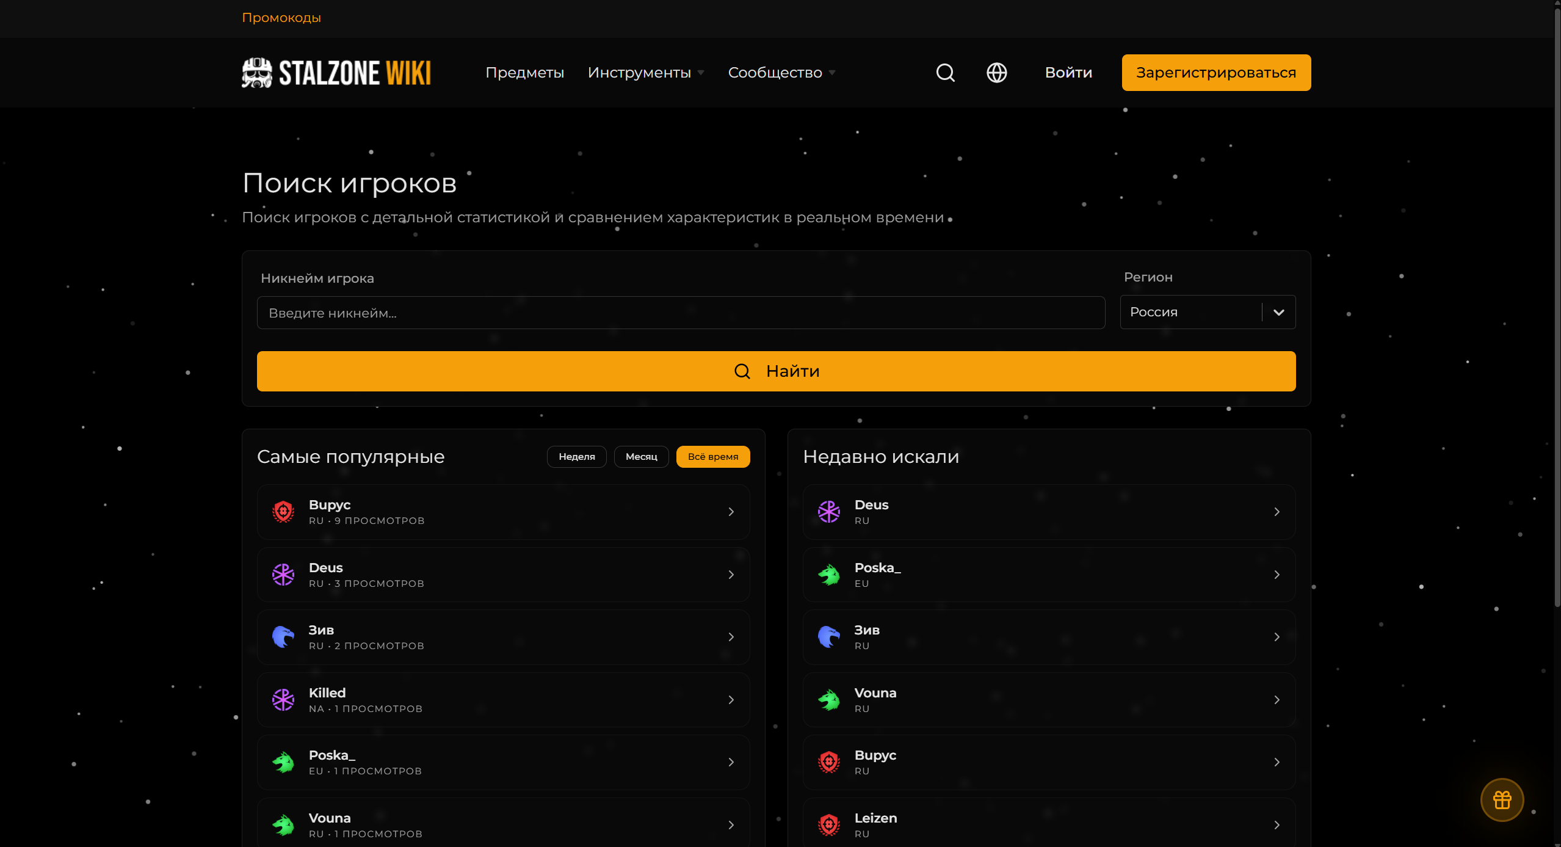
Task: Click the 'Зив' name in Недавно искали
Action: point(866,630)
